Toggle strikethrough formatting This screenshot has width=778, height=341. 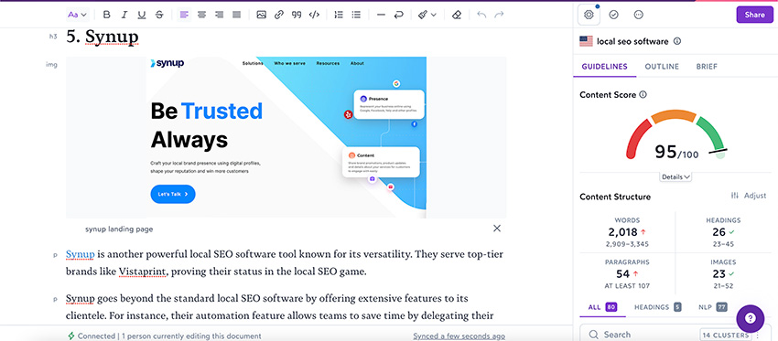pos(159,15)
